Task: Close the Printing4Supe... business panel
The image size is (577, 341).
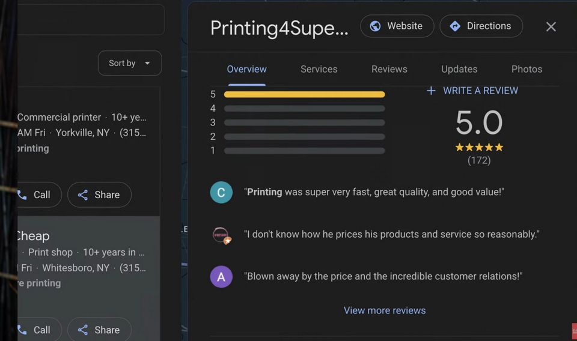Action: 551,26
